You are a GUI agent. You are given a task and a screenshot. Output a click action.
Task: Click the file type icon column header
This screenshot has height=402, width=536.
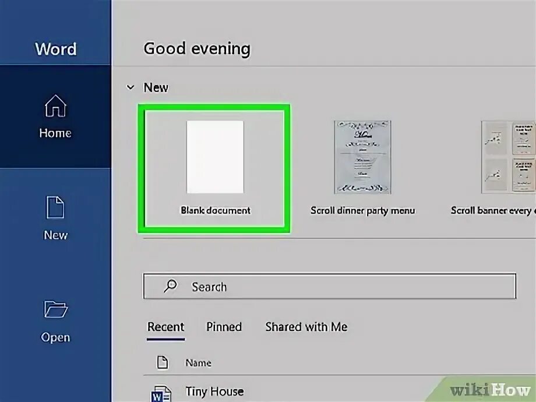tap(163, 362)
